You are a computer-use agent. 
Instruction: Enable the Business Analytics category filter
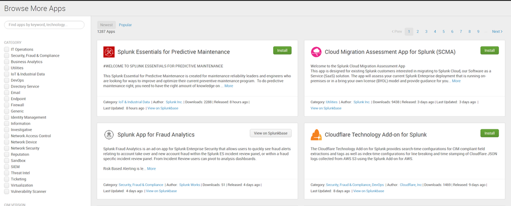tap(7, 62)
